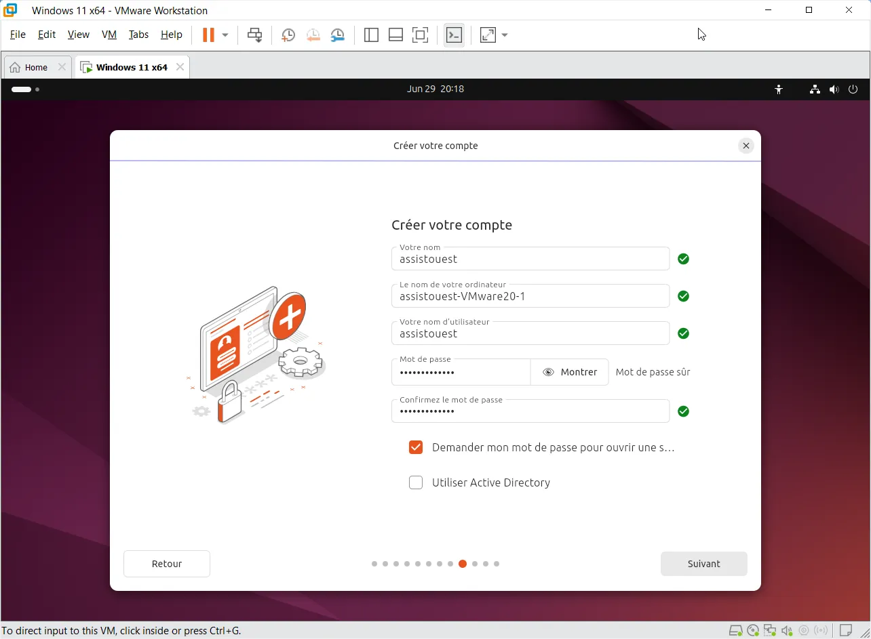
Task: Toggle the library sidebar panel icon
Action: click(x=371, y=35)
